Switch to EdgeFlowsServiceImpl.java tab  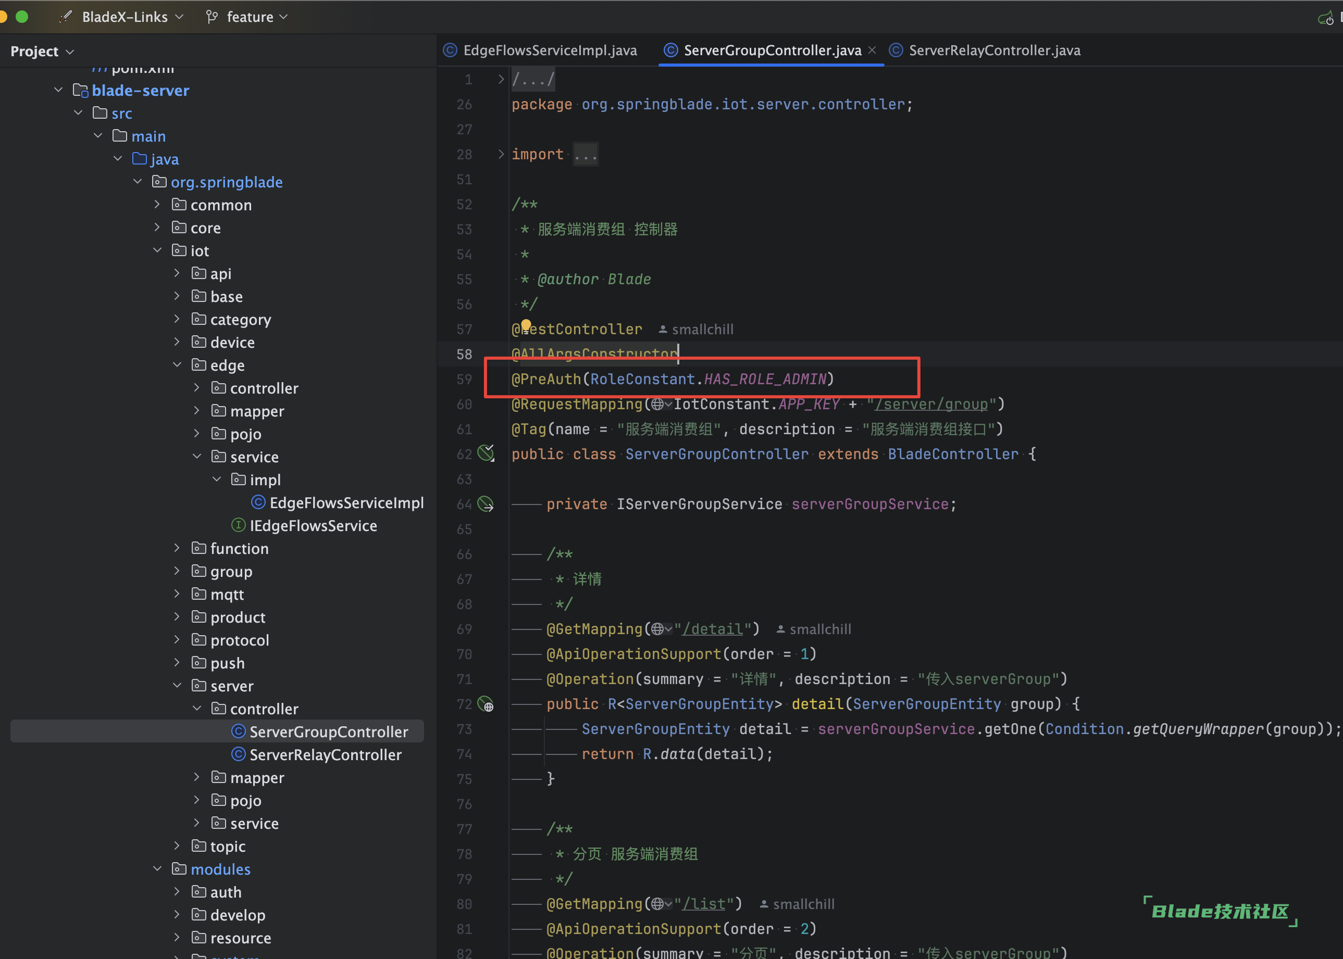pyautogui.click(x=540, y=50)
